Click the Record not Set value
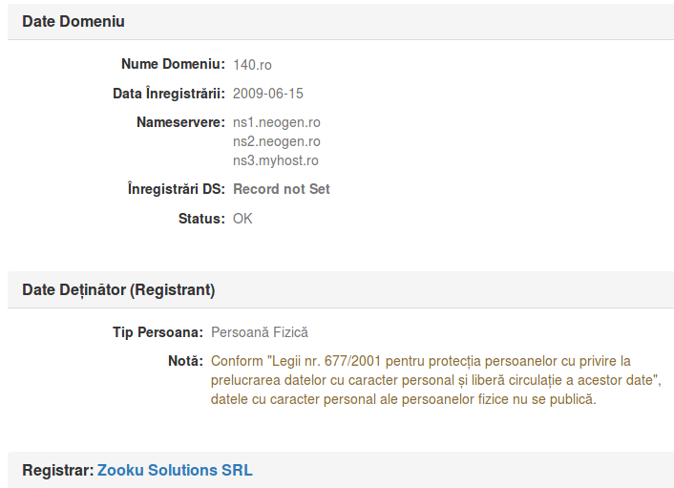The width and height of the screenshot is (674, 488). coord(282,189)
